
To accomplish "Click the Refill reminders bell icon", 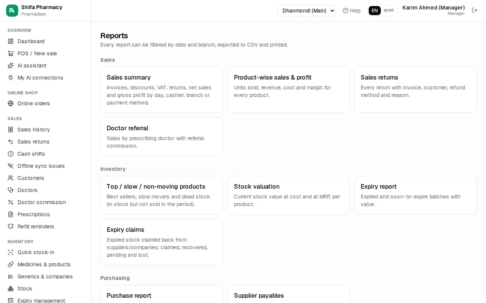I will pos(11,226).
